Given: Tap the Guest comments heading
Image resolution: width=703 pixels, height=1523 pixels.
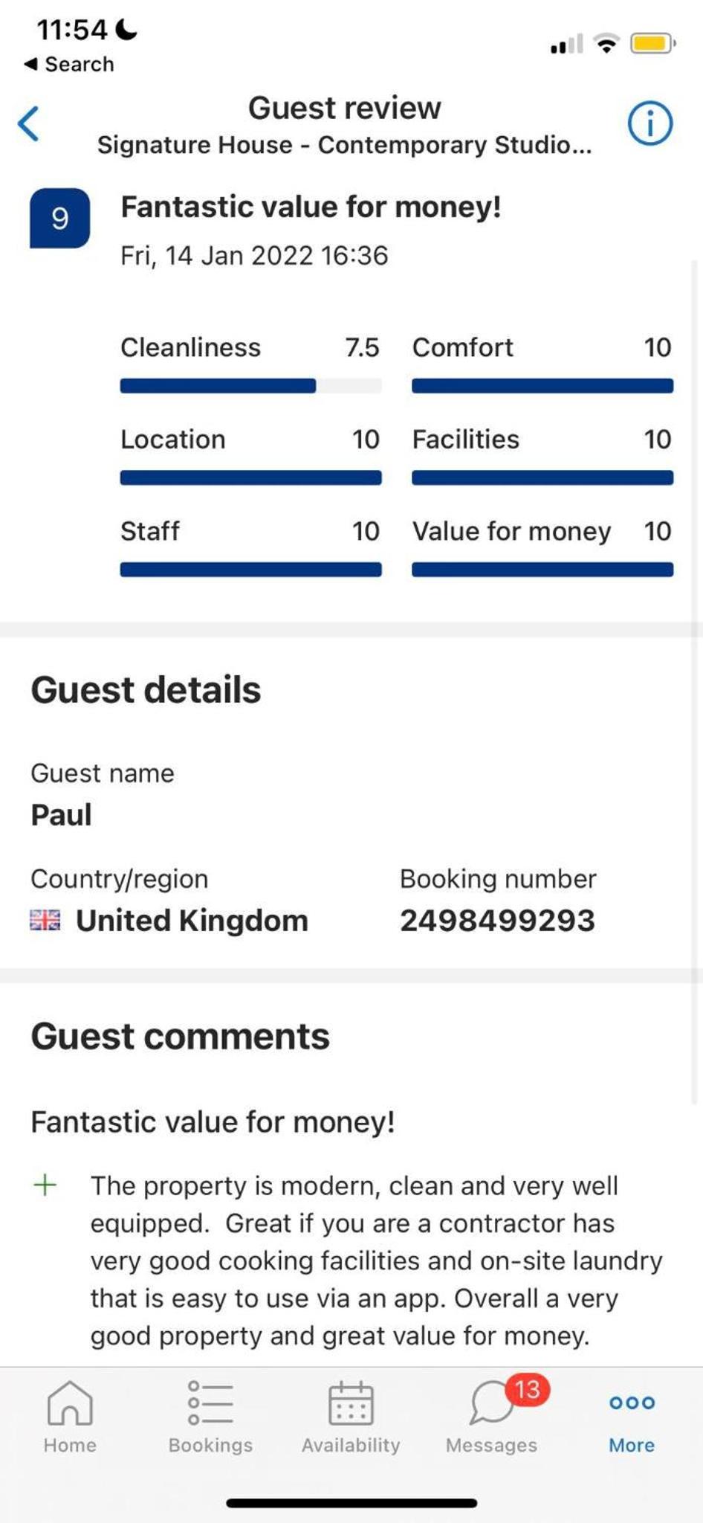Looking at the screenshot, I should (180, 1037).
